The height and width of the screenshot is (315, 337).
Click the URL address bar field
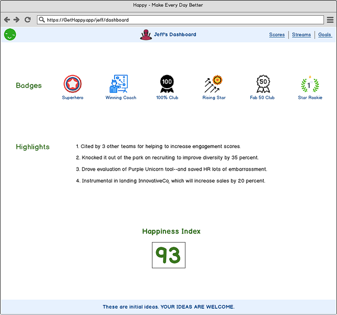point(180,20)
